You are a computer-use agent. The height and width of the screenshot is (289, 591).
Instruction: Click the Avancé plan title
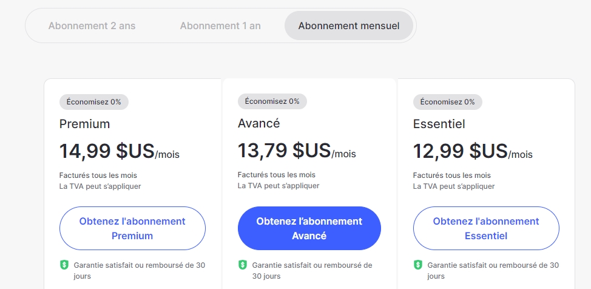point(259,123)
